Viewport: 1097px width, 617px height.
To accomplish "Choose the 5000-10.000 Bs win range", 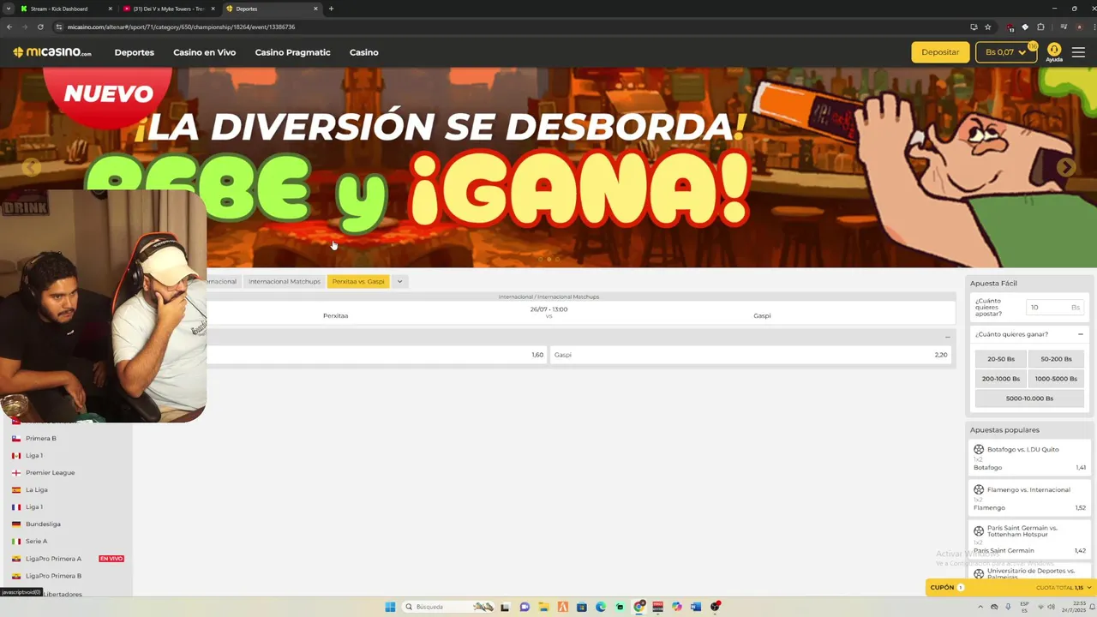I will pos(1029,398).
